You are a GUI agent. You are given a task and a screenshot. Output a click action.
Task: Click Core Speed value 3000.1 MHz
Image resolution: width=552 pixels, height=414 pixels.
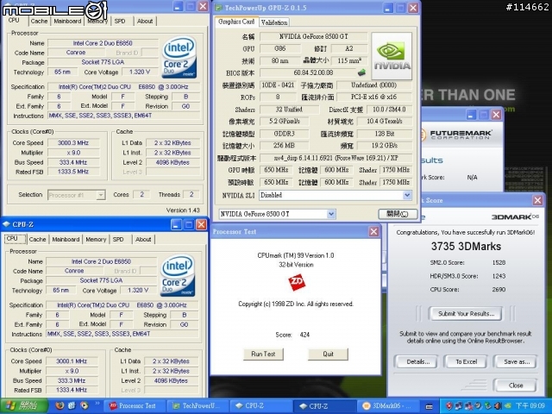(x=72, y=361)
